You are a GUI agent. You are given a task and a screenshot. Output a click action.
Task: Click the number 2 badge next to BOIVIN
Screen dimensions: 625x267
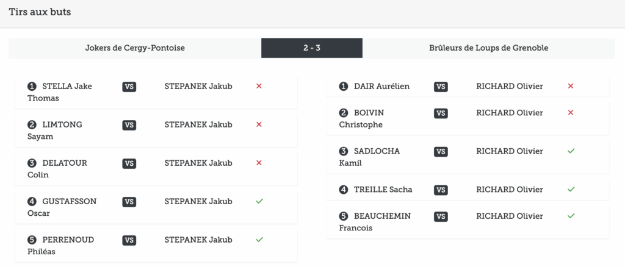[x=343, y=113]
